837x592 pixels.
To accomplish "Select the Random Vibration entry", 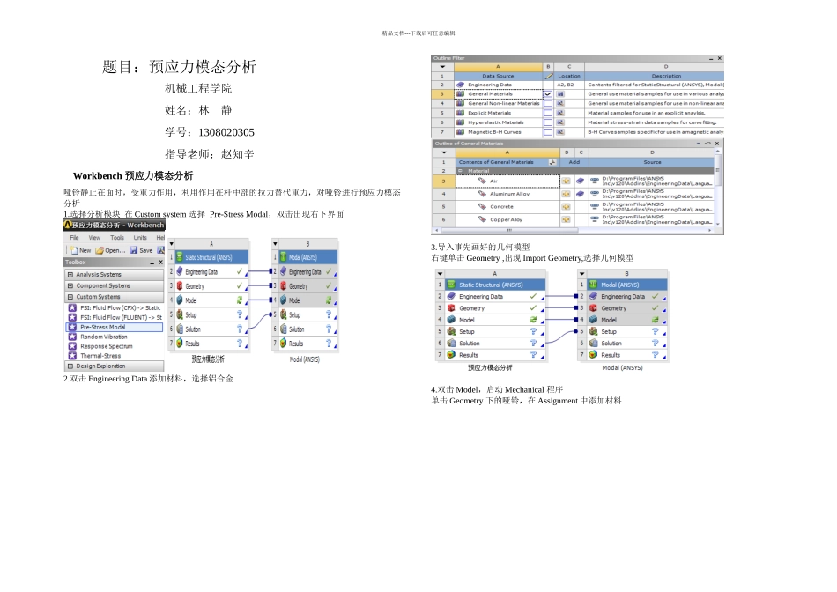I will coord(104,337).
